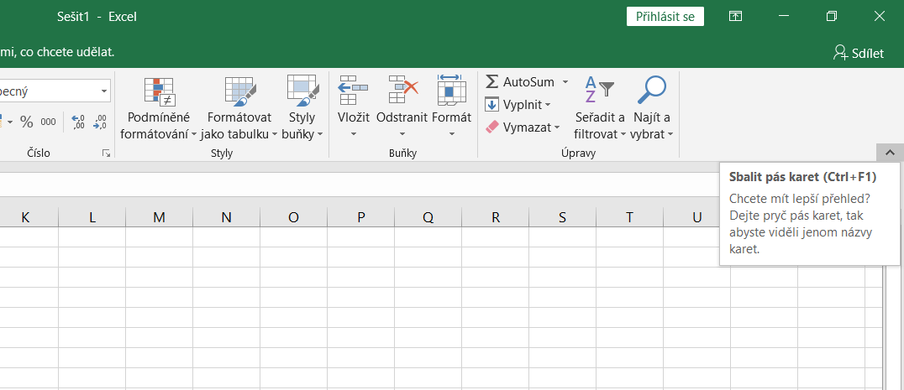The image size is (904, 390).
Task: Select column U header
Action: tap(696, 217)
